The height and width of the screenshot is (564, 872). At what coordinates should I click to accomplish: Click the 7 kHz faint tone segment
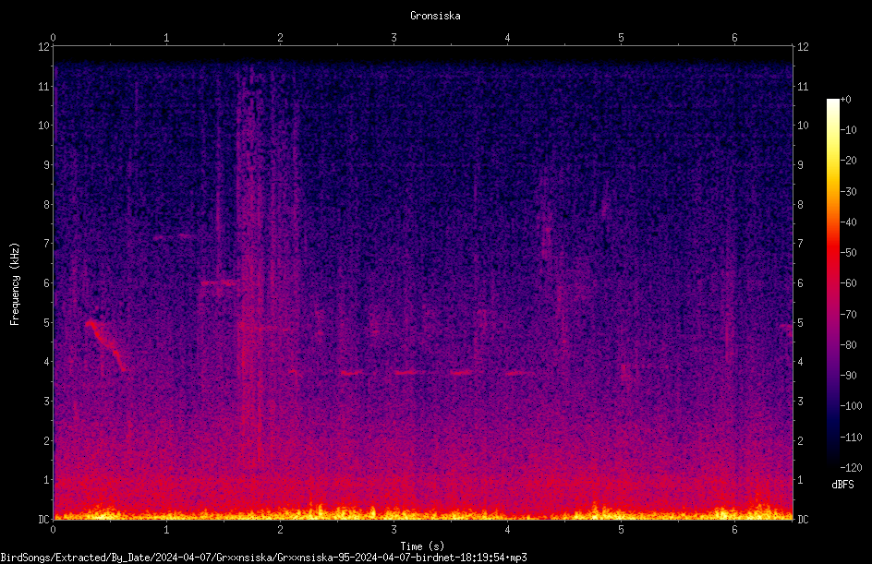click(x=174, y=236)
